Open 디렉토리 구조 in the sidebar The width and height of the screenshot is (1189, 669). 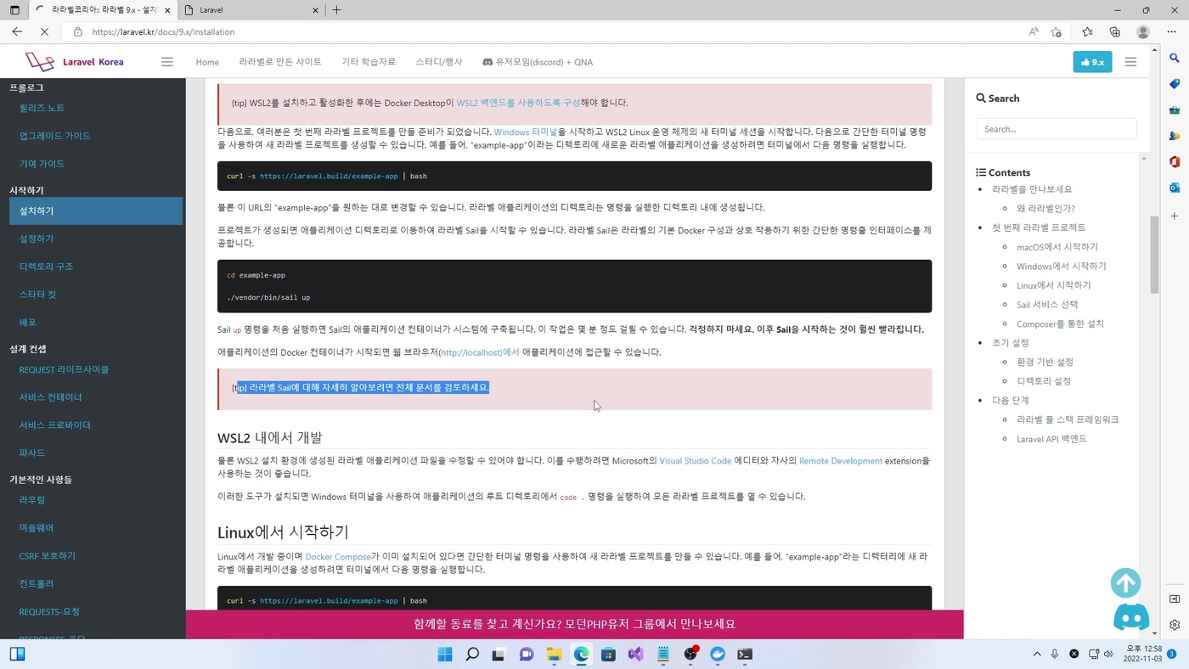[x=46, y=267]
